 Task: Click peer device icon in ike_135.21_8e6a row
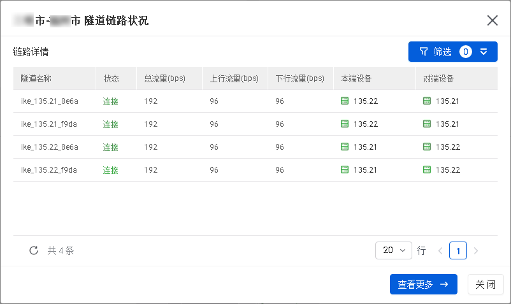(x=427, y=101)
